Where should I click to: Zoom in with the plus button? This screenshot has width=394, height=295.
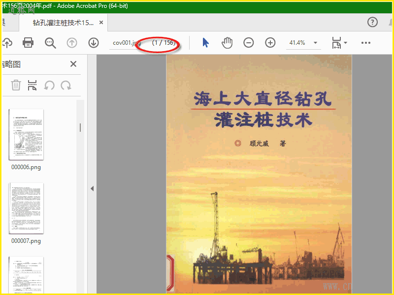(x=270, y=43)
